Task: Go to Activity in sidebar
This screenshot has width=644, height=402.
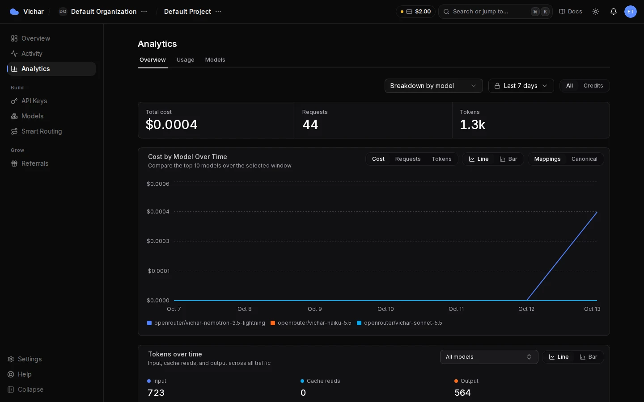Action: (51, 54)
